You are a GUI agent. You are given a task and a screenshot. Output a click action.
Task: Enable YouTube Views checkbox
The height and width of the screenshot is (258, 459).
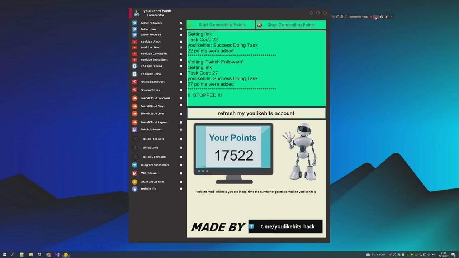point(181,42)
